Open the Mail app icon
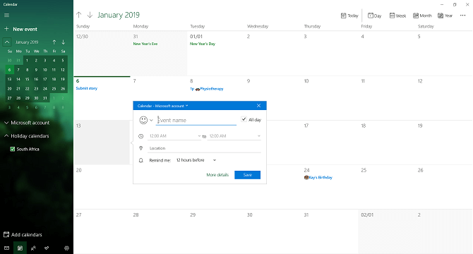The height and width of the screenshot is (254, 473). click(x=6, y=248)
